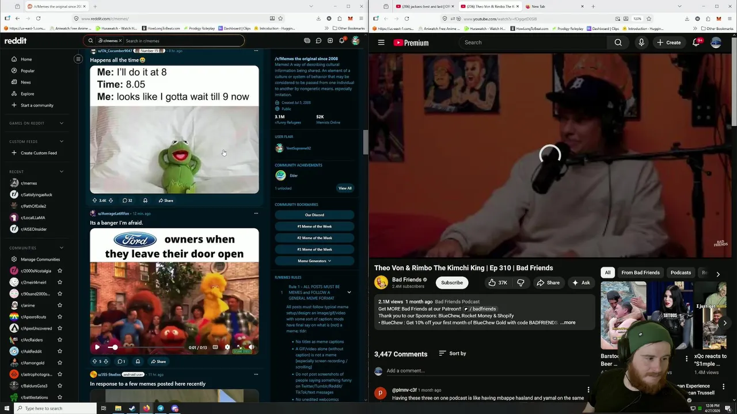Click View All community achievements
Screen dimensions: 737x414
(x=345, y=188)
